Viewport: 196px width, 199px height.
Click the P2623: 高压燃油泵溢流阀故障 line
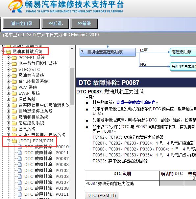pyautogui.click(x=120, y=161)
